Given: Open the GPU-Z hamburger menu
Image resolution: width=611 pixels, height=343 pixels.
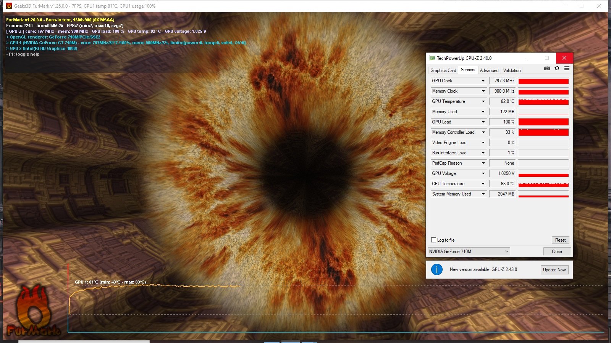Looking at the screenshot, I should pyautogui.click(x=567, y=68).
